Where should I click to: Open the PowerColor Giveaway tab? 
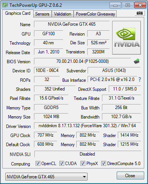96,14
